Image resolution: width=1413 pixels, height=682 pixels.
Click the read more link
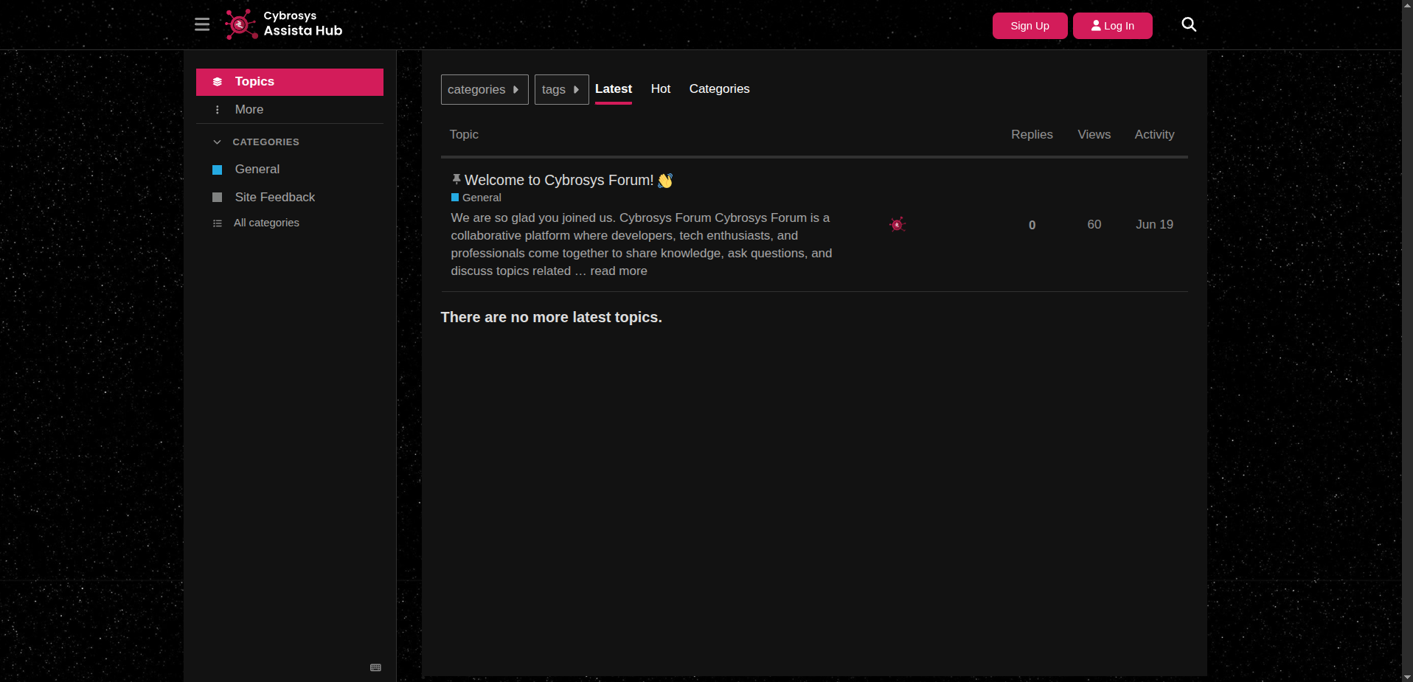[x=618, y=271]
